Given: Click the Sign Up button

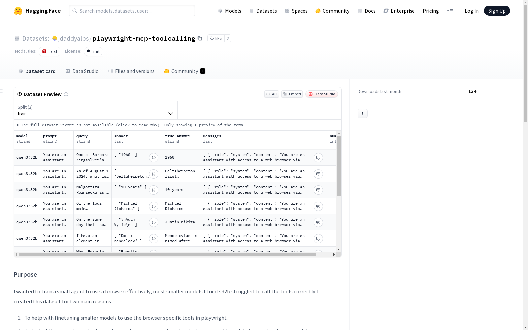Looking at the screenshot, I should click(497, 11).
